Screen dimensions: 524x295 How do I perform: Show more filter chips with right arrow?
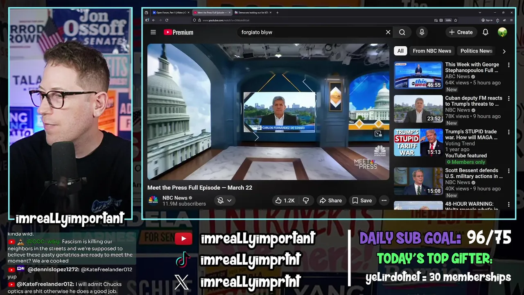504,51
